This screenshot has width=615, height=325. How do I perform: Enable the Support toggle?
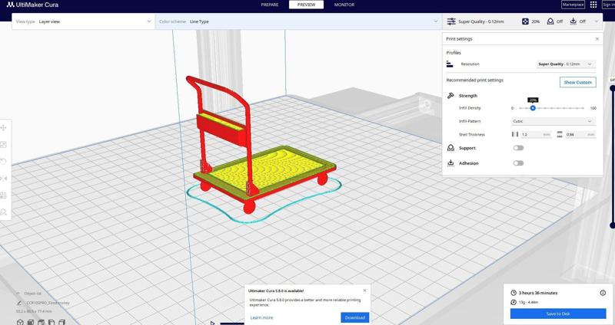coord(518,148)
